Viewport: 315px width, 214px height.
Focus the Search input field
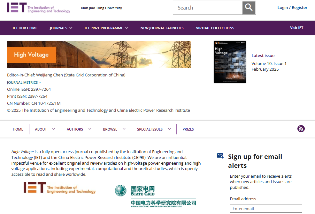point(208,8)
